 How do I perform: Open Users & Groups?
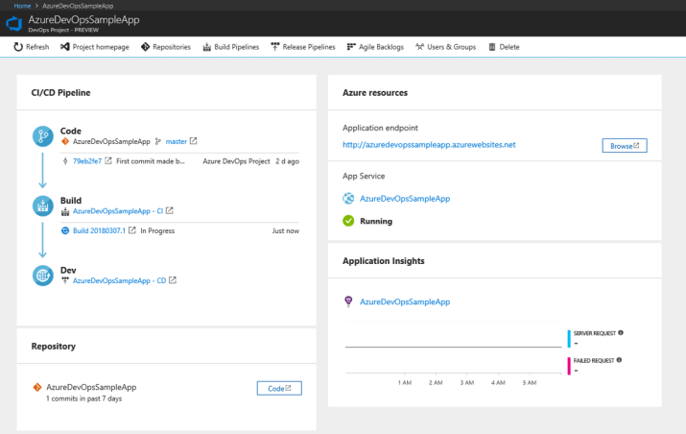click(445, 46)
